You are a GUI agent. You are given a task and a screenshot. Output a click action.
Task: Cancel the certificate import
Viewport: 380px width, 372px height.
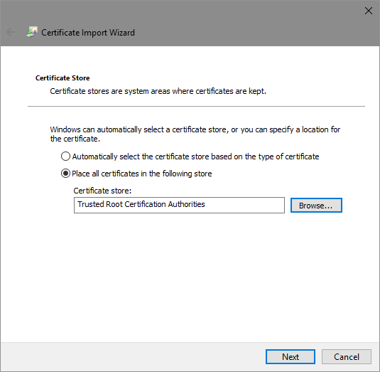coord(347,357)
